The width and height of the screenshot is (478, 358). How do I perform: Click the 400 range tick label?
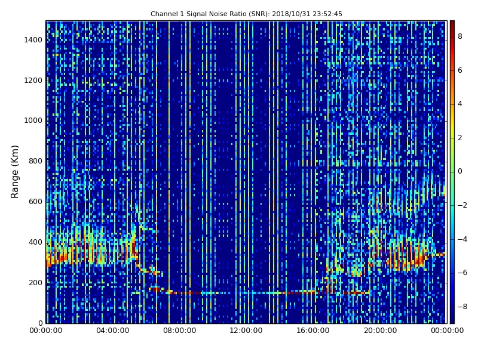tap(35, 242)
